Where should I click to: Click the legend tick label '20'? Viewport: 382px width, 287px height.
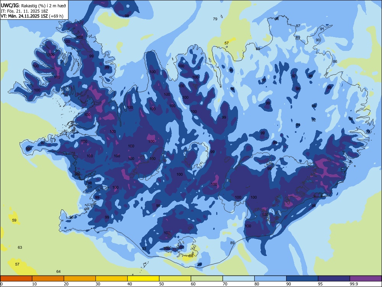[x=66, y=284]
